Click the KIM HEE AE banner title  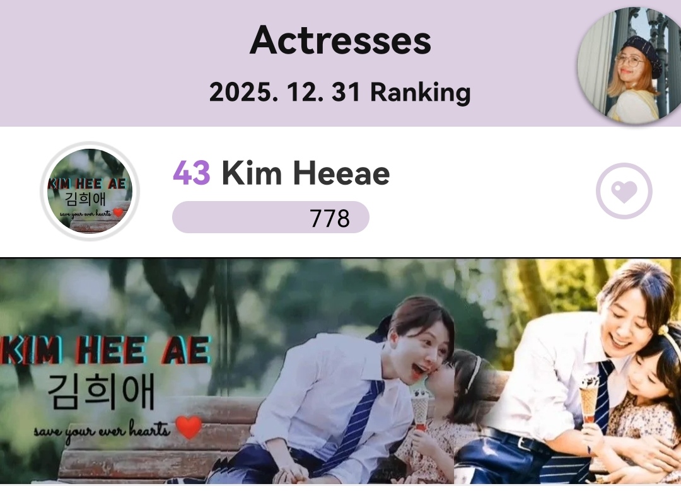[x=105, y=350]
